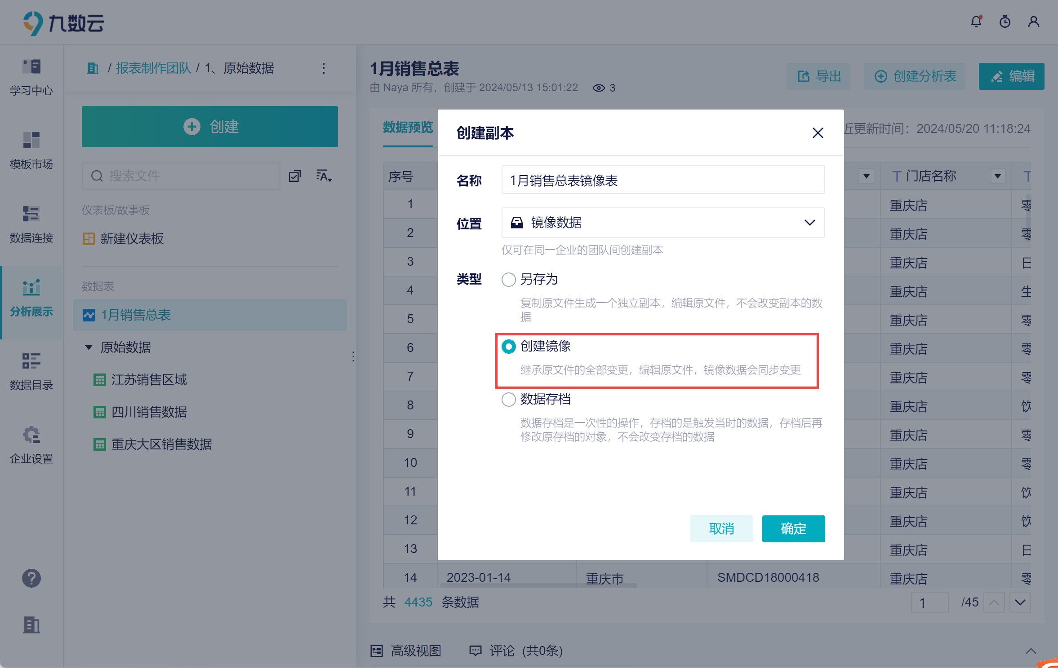
Task: Go to the previous page arrow
Action: point(994,602)
